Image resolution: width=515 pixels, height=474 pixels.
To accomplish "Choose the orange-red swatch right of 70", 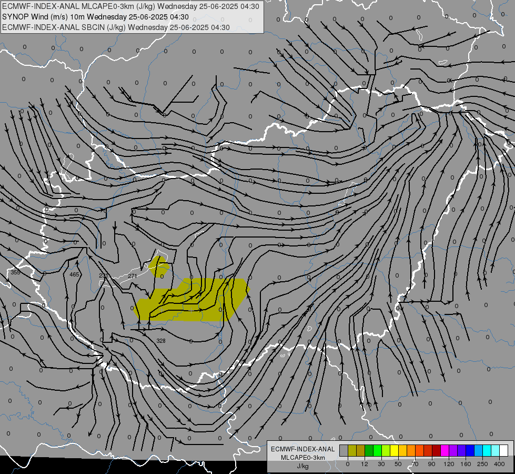I will (x=420, y=450).
